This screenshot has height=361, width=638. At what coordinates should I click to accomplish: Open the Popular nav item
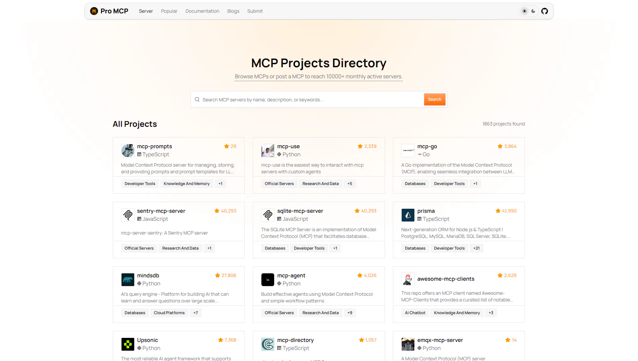[x=169, y=11]
